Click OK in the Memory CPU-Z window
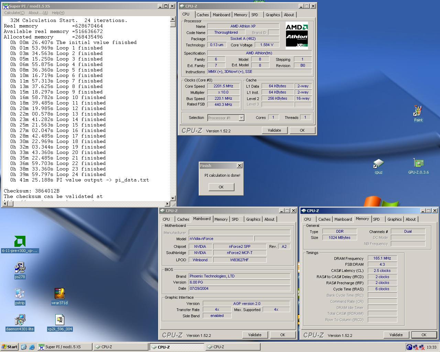 pos(424,335)
